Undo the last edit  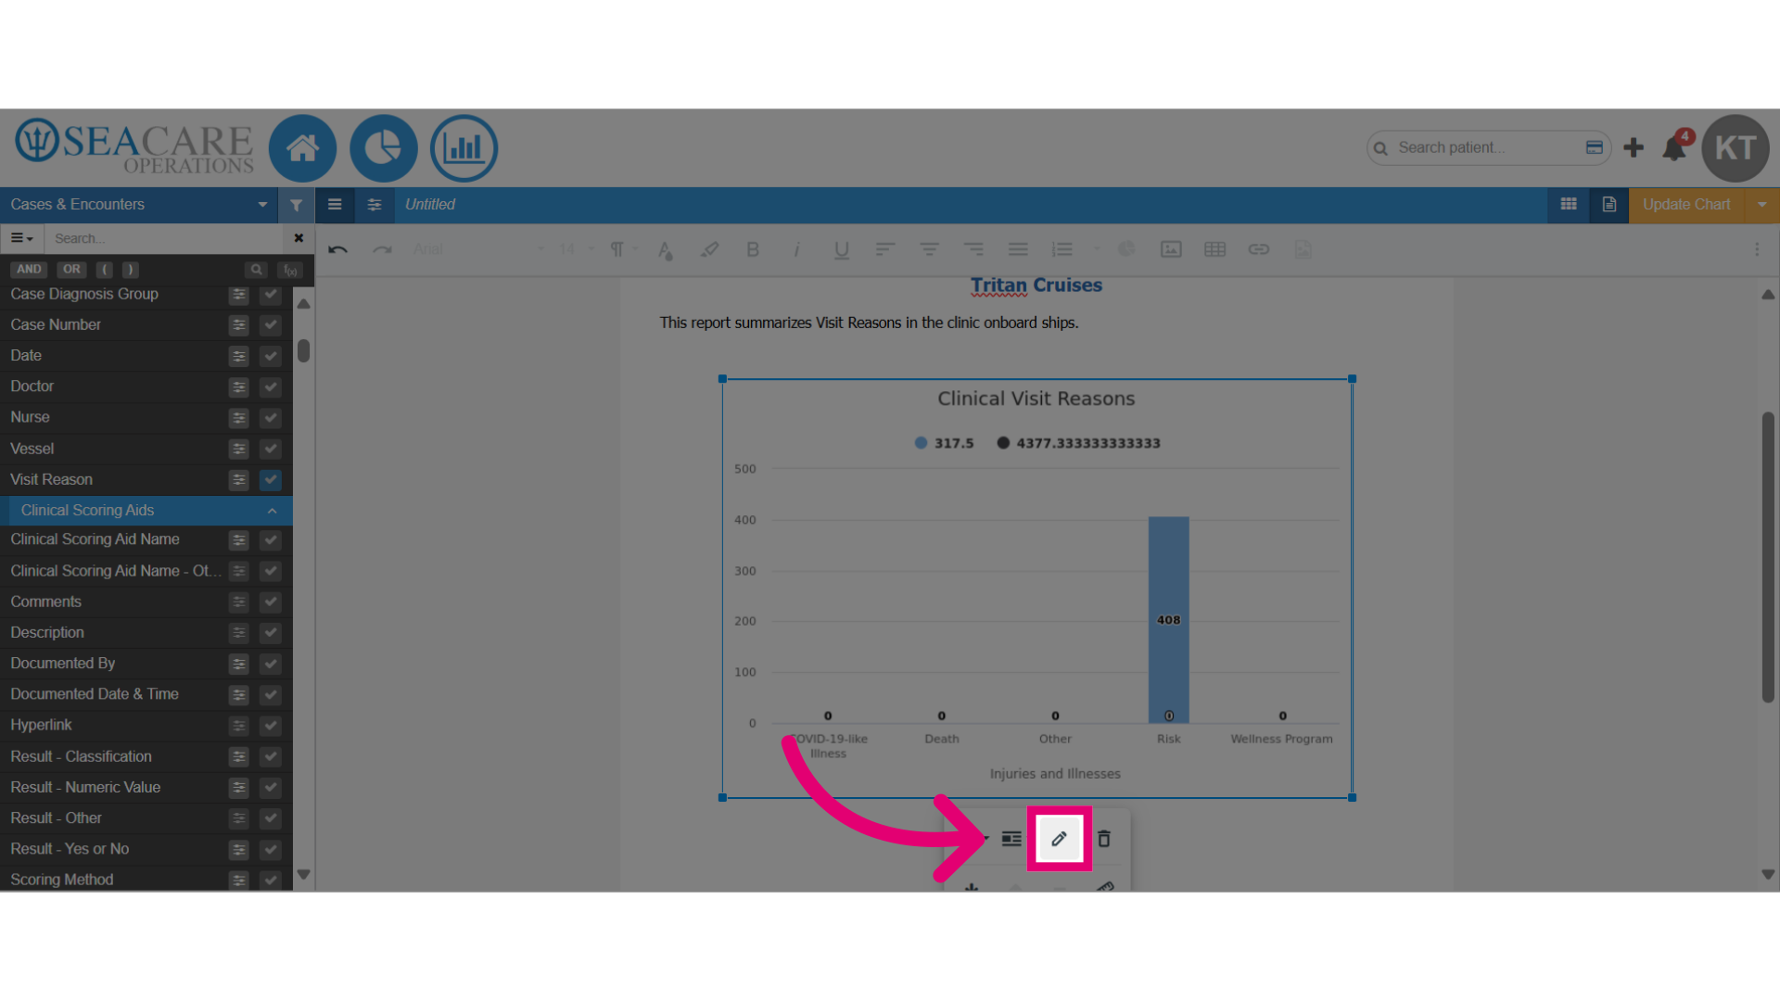coord(337,249)
